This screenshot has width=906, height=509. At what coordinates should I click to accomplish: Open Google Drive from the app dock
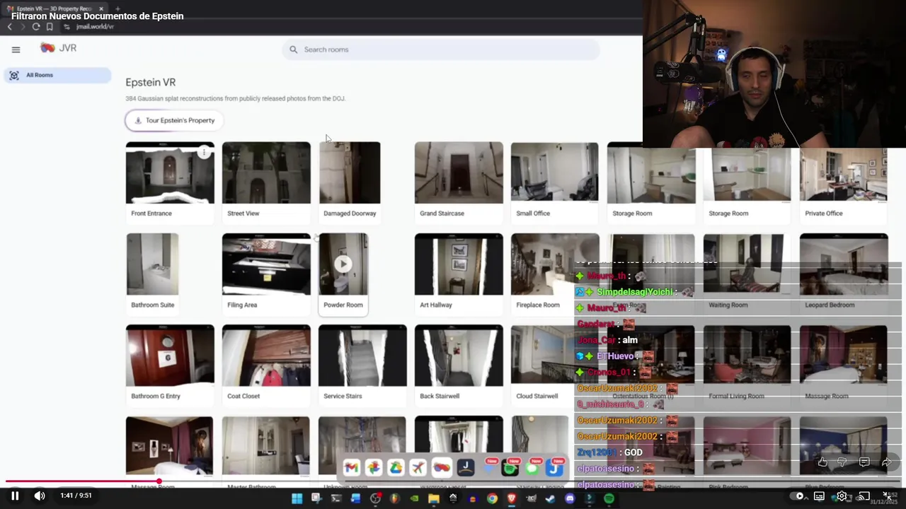pos(396,468)
